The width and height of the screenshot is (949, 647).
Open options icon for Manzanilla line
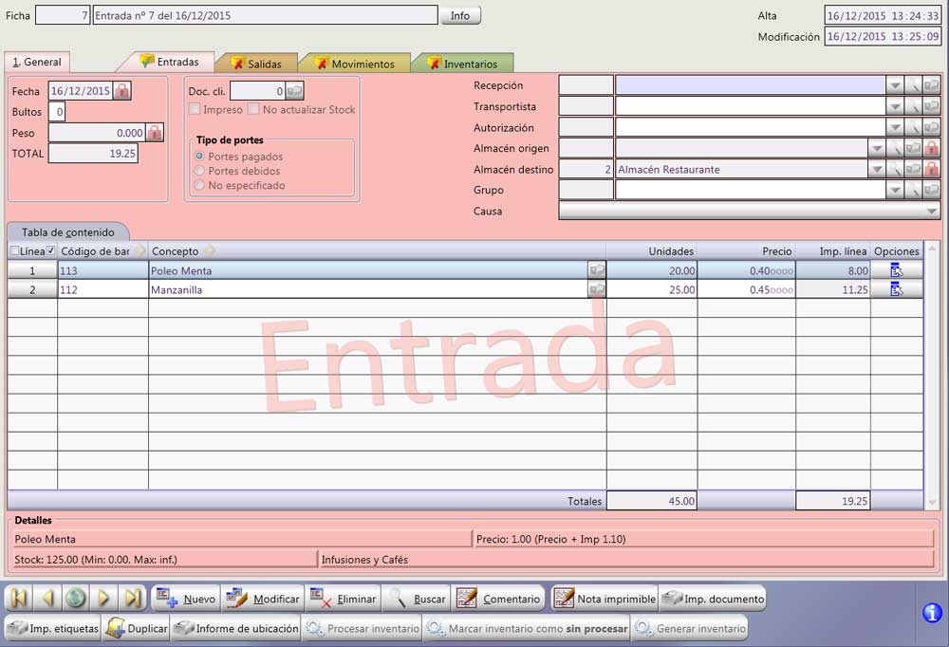coord(896,289)
